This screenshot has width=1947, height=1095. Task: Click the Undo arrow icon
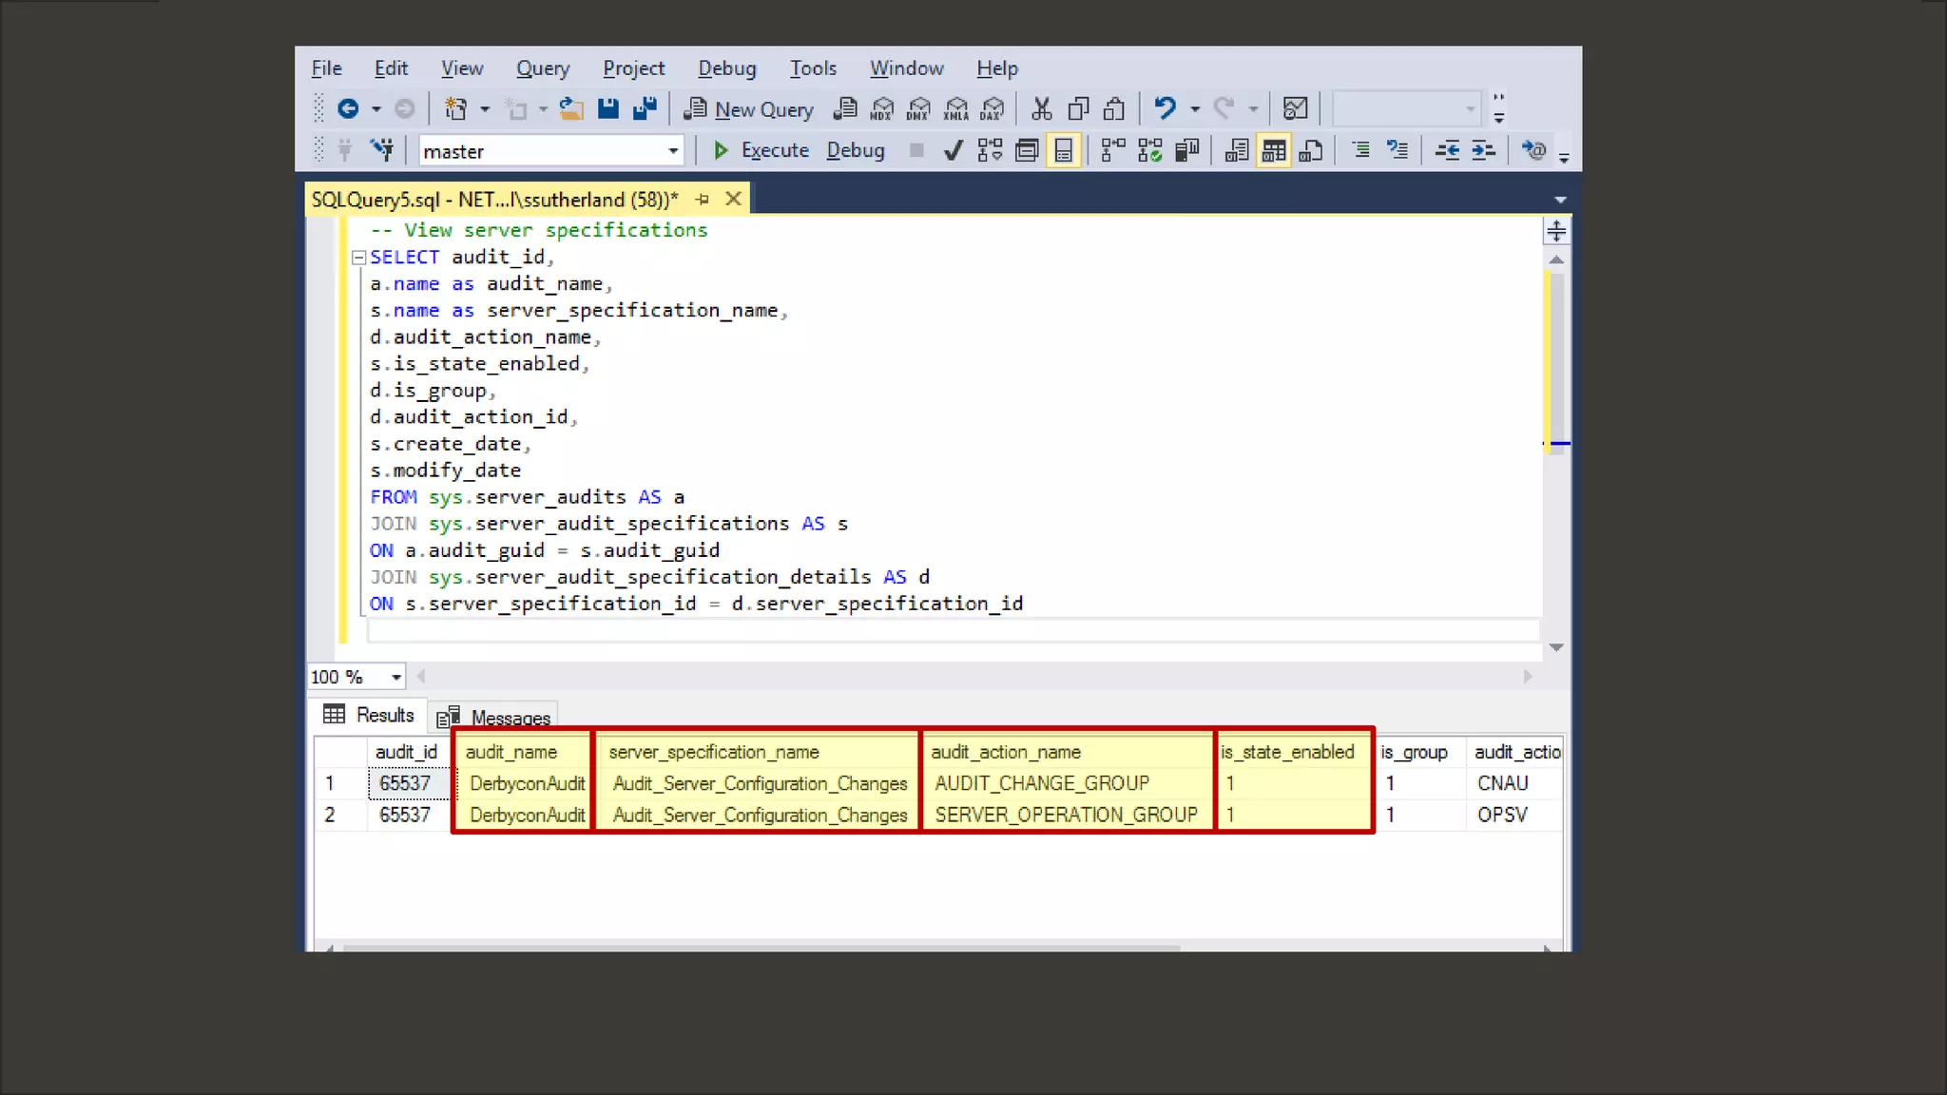1165,108
